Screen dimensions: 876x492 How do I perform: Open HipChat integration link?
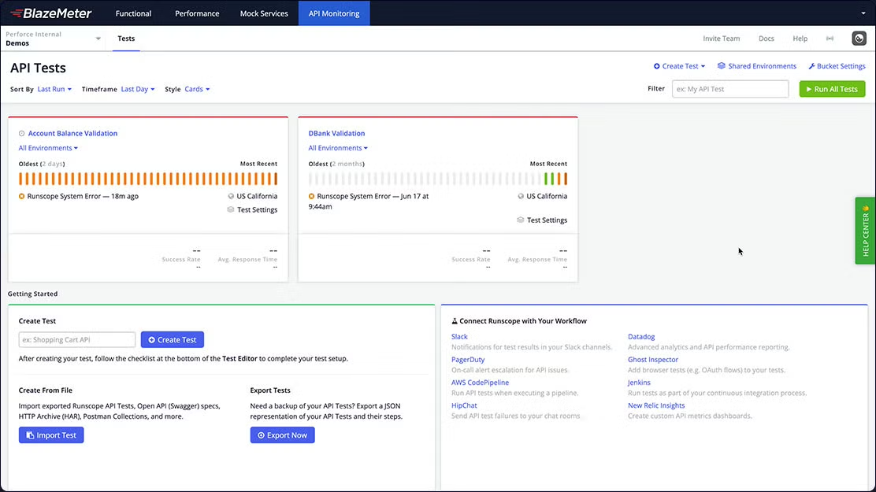pyautogui.click(x=464, y=405)
